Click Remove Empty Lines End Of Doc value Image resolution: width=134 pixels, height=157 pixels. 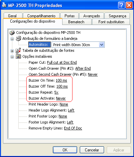(x=73, y=128)
